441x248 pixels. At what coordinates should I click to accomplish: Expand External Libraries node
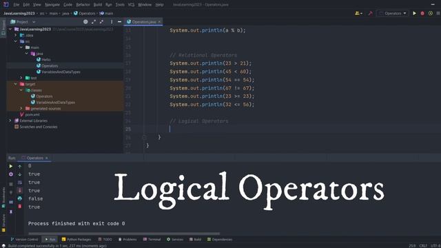coord(10,121)
